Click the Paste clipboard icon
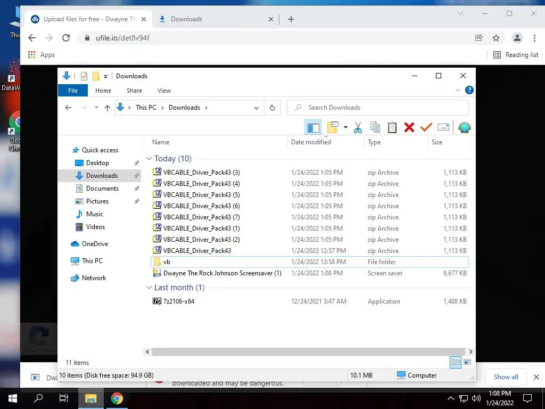Viewport: 545px width, 409px height. [392, 127]
